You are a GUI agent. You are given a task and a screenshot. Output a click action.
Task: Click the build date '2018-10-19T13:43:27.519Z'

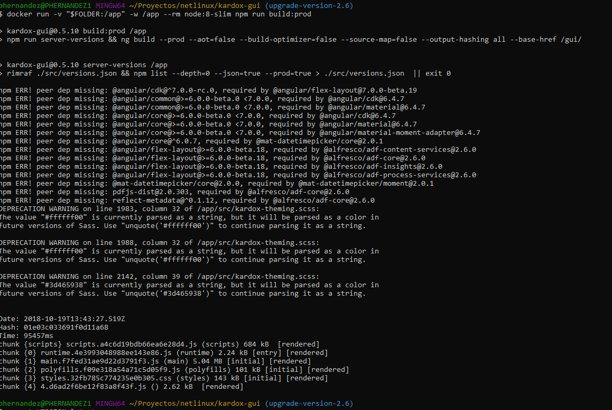pyautogui.click(x=75, y=319)
